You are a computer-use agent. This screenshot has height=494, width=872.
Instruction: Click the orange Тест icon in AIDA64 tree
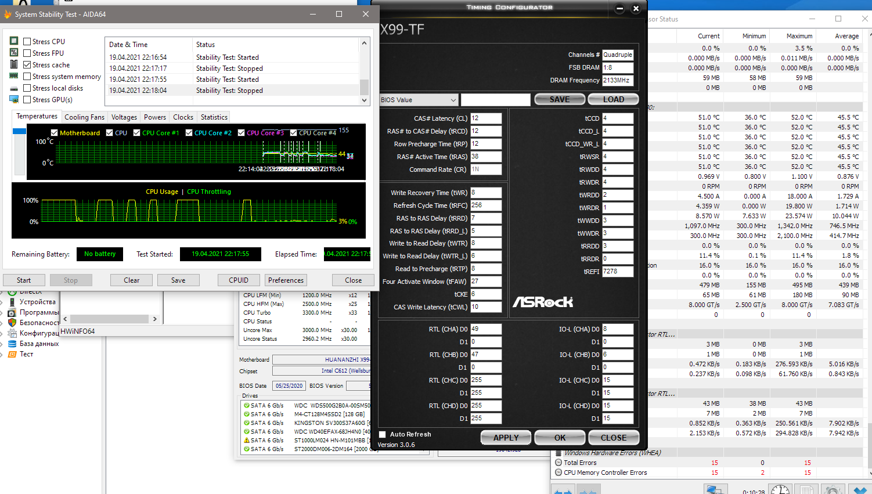pos(12,354)
